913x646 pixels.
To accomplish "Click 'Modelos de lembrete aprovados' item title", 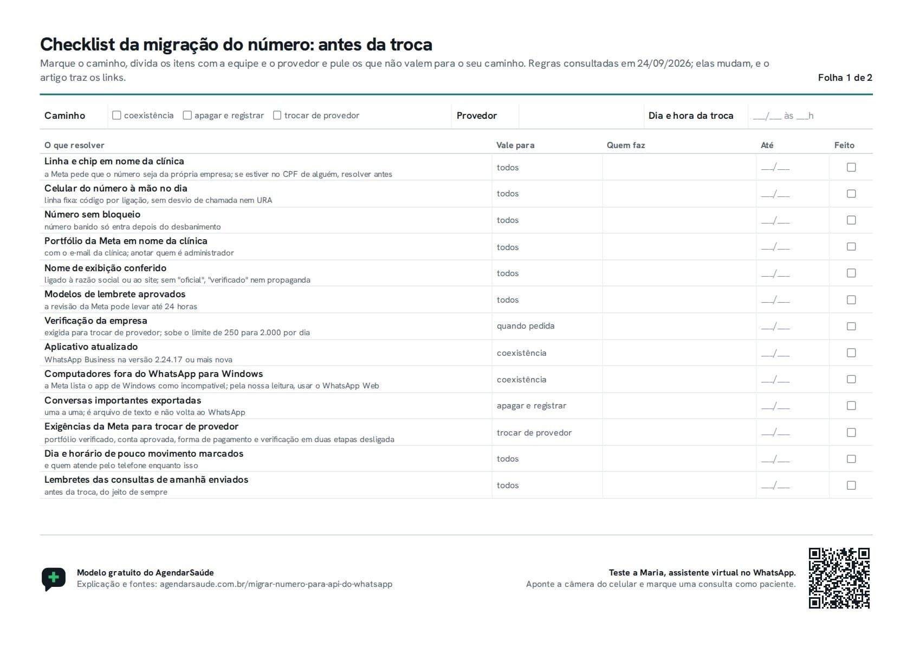I will click(x=115, y=294).
